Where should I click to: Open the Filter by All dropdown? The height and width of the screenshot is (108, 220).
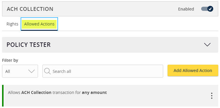click(x=20, y=71)
